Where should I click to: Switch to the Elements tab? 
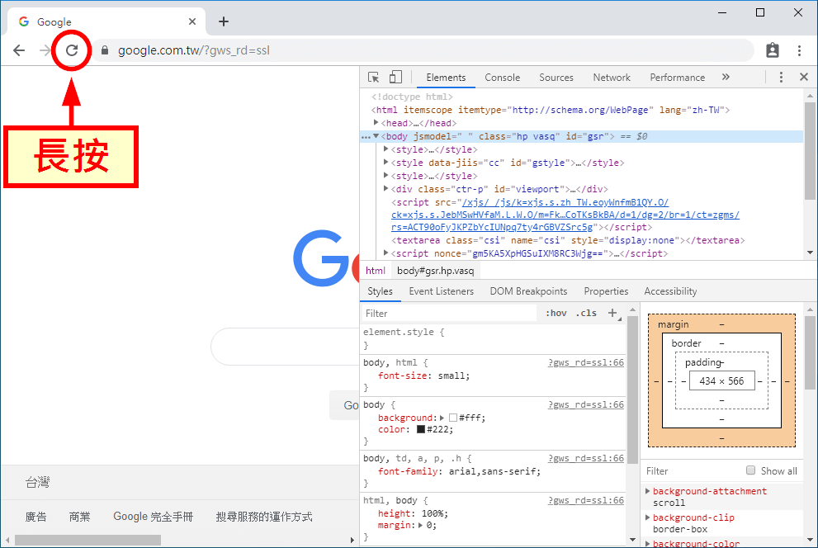(x=446, y=78)
